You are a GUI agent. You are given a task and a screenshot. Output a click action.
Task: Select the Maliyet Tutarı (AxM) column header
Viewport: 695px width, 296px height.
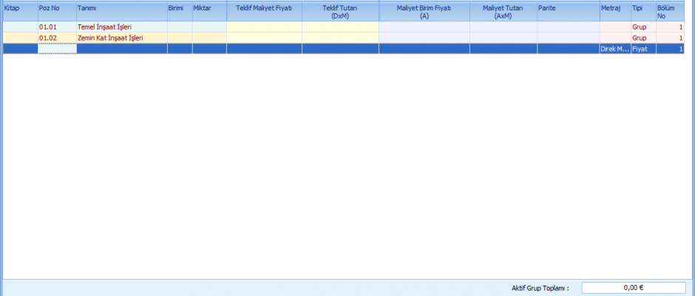tap(503, 10)
